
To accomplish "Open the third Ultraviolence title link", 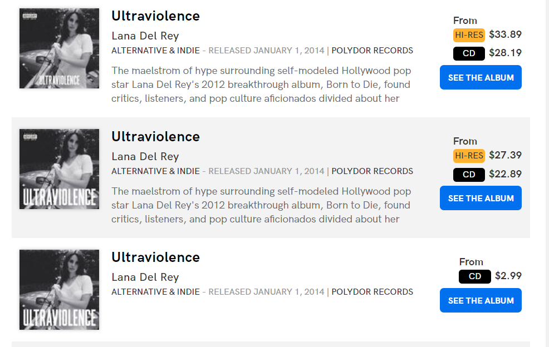I will pos(155,257).
